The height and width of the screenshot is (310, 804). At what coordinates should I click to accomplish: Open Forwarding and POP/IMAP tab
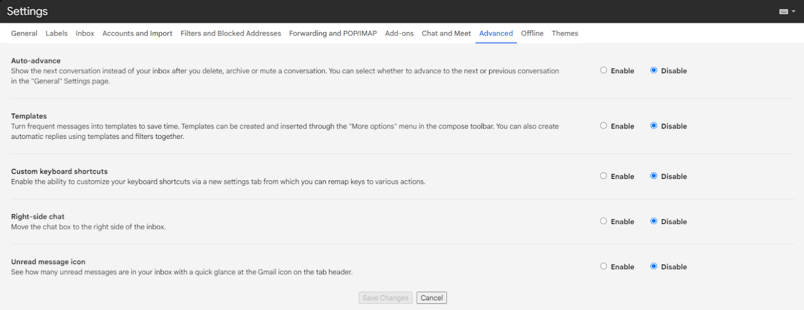point(333,33)
